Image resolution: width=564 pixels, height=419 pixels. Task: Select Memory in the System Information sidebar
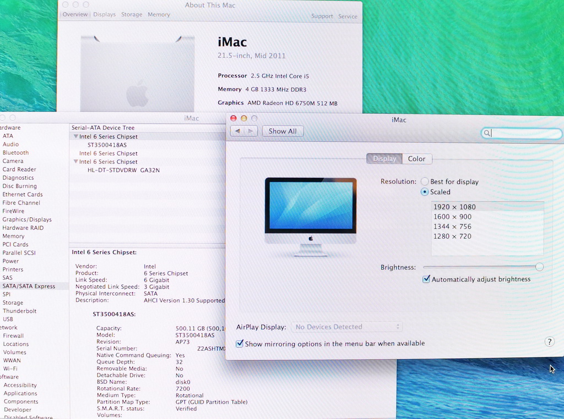[x=13, y=236]
